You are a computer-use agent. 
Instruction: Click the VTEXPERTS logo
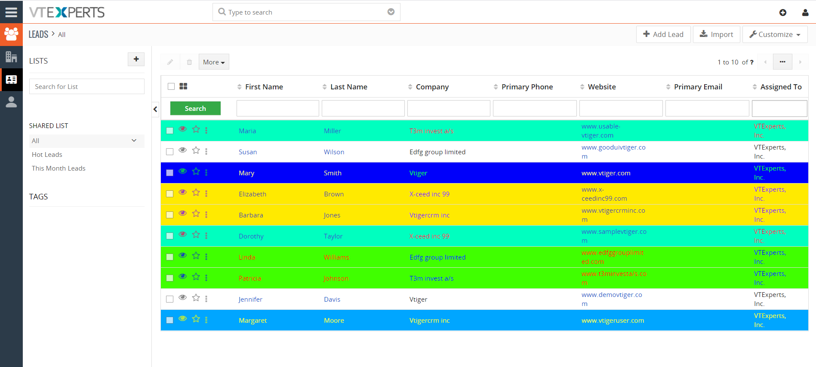tap(67, 12)
